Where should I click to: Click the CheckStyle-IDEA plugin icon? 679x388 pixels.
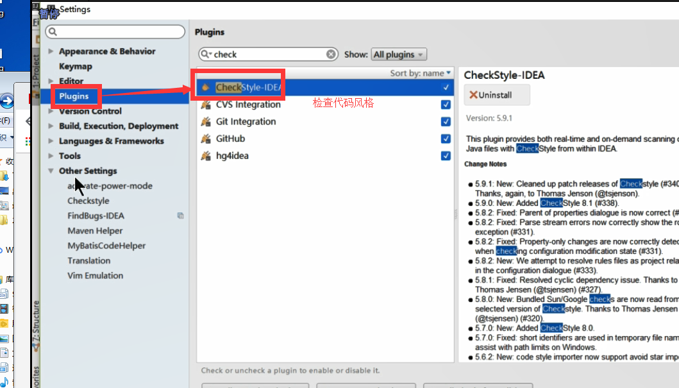[x=206, y=87]
